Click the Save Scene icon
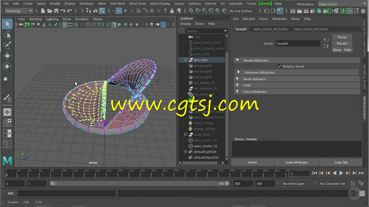Viewport: 369px width, 207px height. (x=56, y=11)
